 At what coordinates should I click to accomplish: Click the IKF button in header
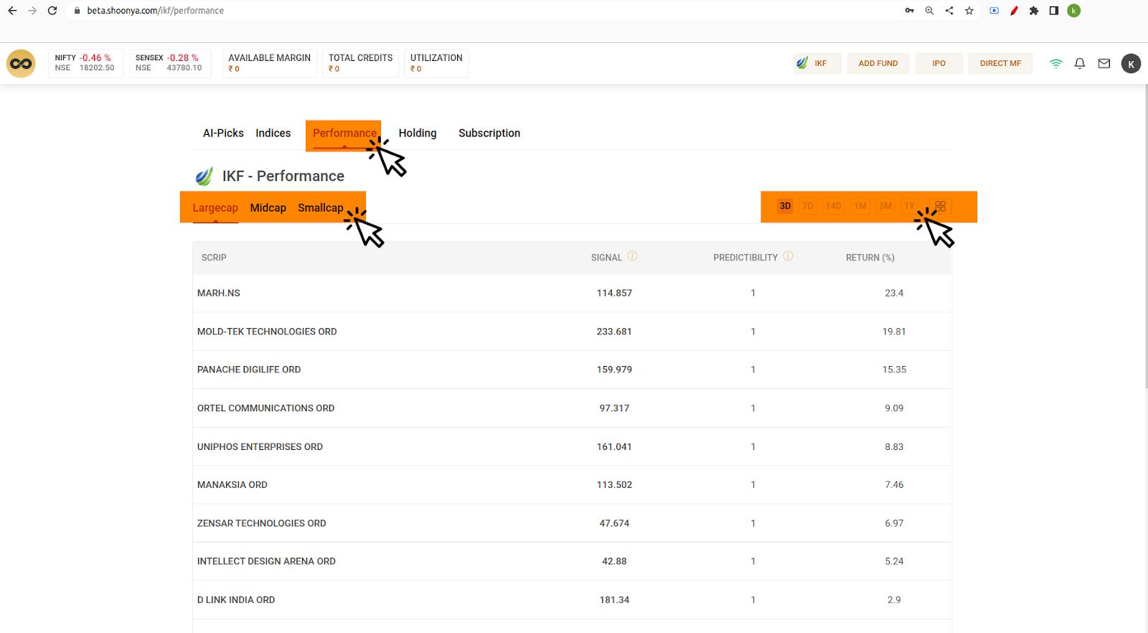[x=817, y=63]
